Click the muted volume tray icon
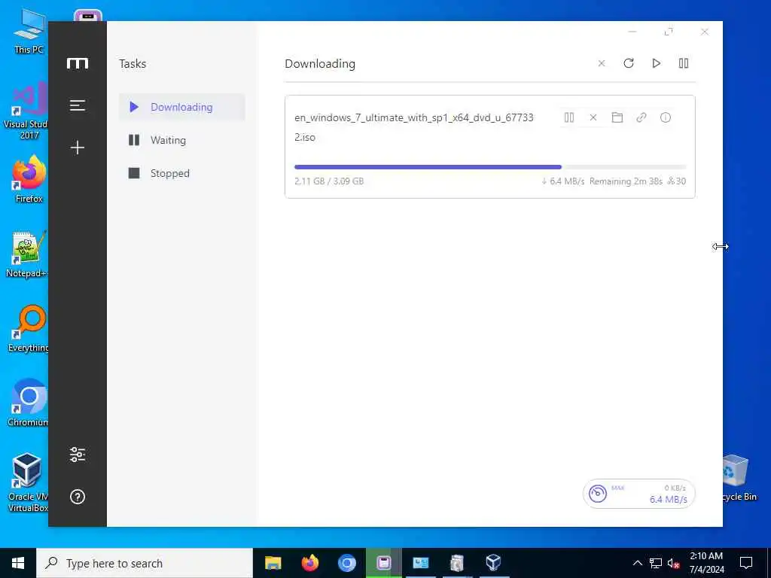The width and height of the screenshot is (771, 578). [674, 563]
